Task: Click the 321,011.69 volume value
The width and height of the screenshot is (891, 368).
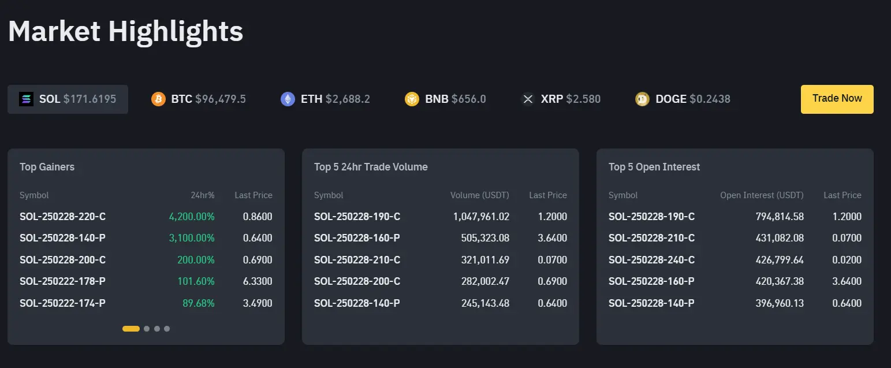Action: (x=485, y=260)
